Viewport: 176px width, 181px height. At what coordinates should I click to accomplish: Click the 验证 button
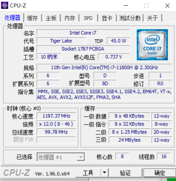coord(126,173)
